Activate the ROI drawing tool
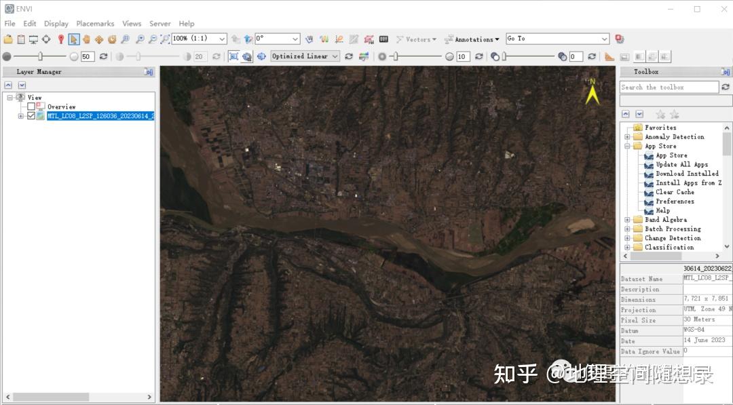Image resolution: width=733 pixels, height=405 pixels. 367,39
